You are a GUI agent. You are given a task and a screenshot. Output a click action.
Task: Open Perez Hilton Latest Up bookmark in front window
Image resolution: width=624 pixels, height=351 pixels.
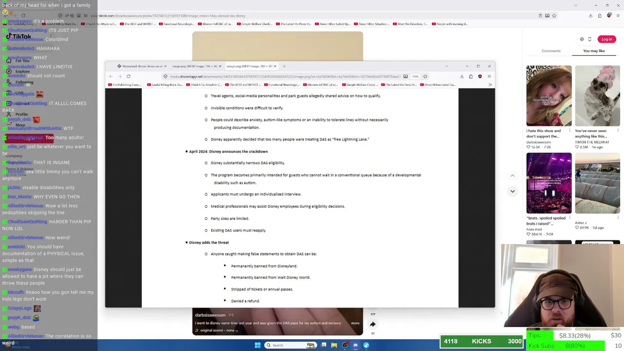(x=437, y=85)
